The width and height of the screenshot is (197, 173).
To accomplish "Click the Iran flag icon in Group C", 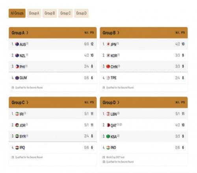I will pos(17,114).
